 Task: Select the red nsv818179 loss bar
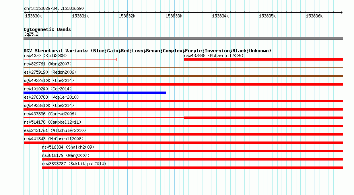coord(193,159)
